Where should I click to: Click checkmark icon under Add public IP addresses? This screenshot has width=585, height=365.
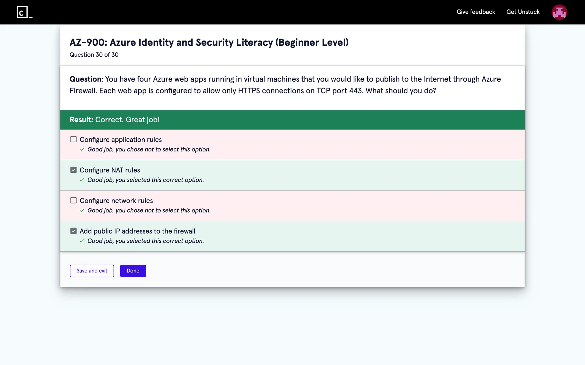82,241
